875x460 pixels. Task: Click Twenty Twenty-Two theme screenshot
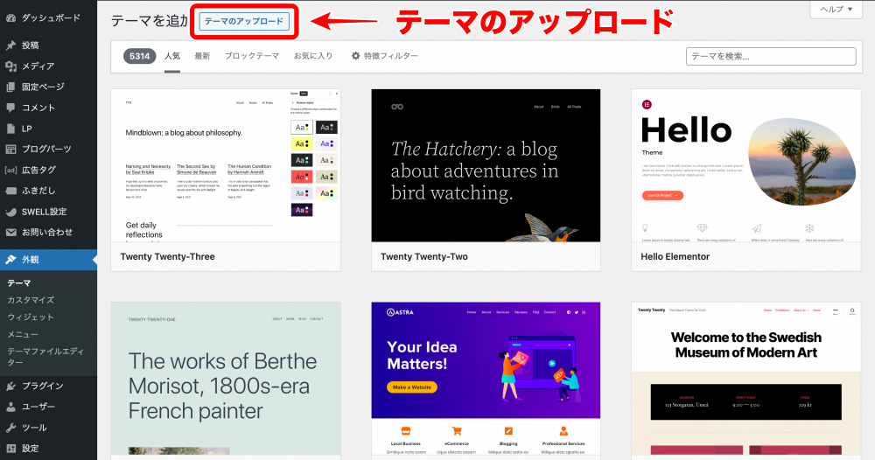coord(486,165)
